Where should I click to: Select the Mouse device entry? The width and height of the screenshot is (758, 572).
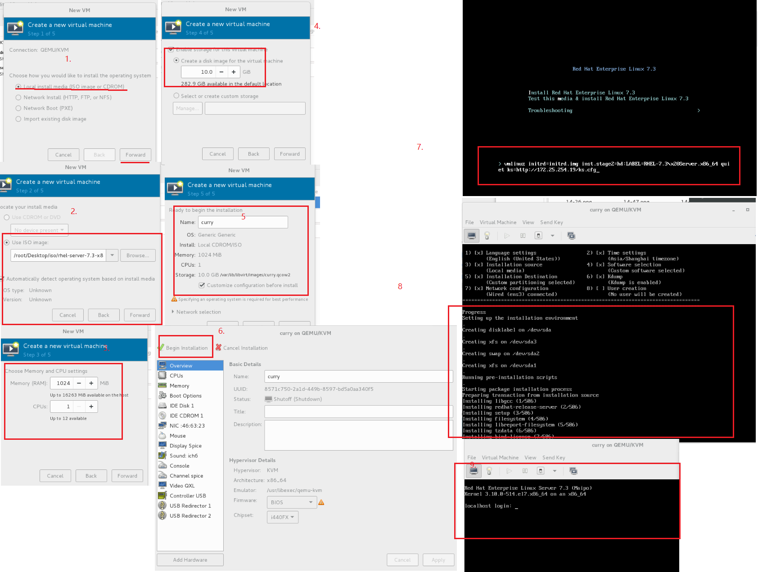[190, 436]
